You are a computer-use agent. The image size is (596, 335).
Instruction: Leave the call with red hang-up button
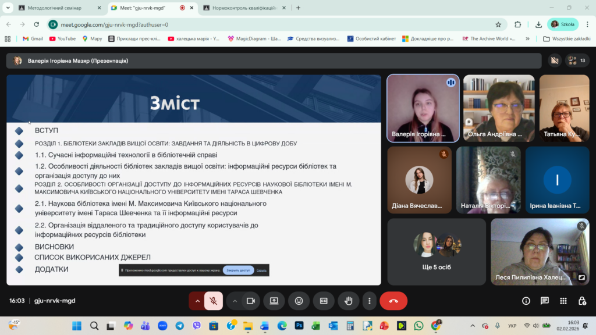pyautogui.click(x=393, y=301)
